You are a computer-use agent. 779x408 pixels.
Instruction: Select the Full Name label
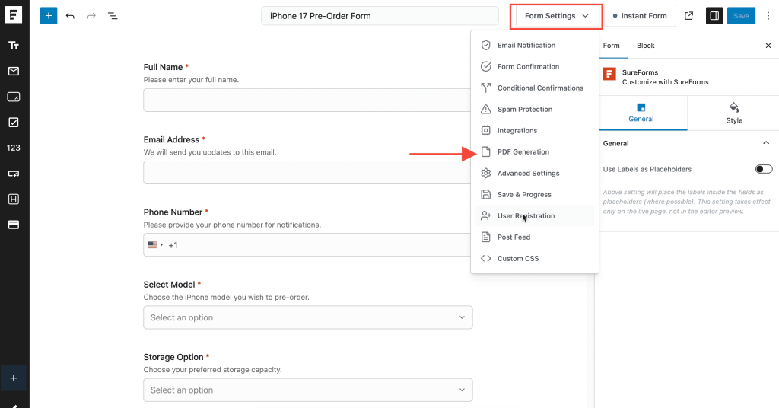163,67
